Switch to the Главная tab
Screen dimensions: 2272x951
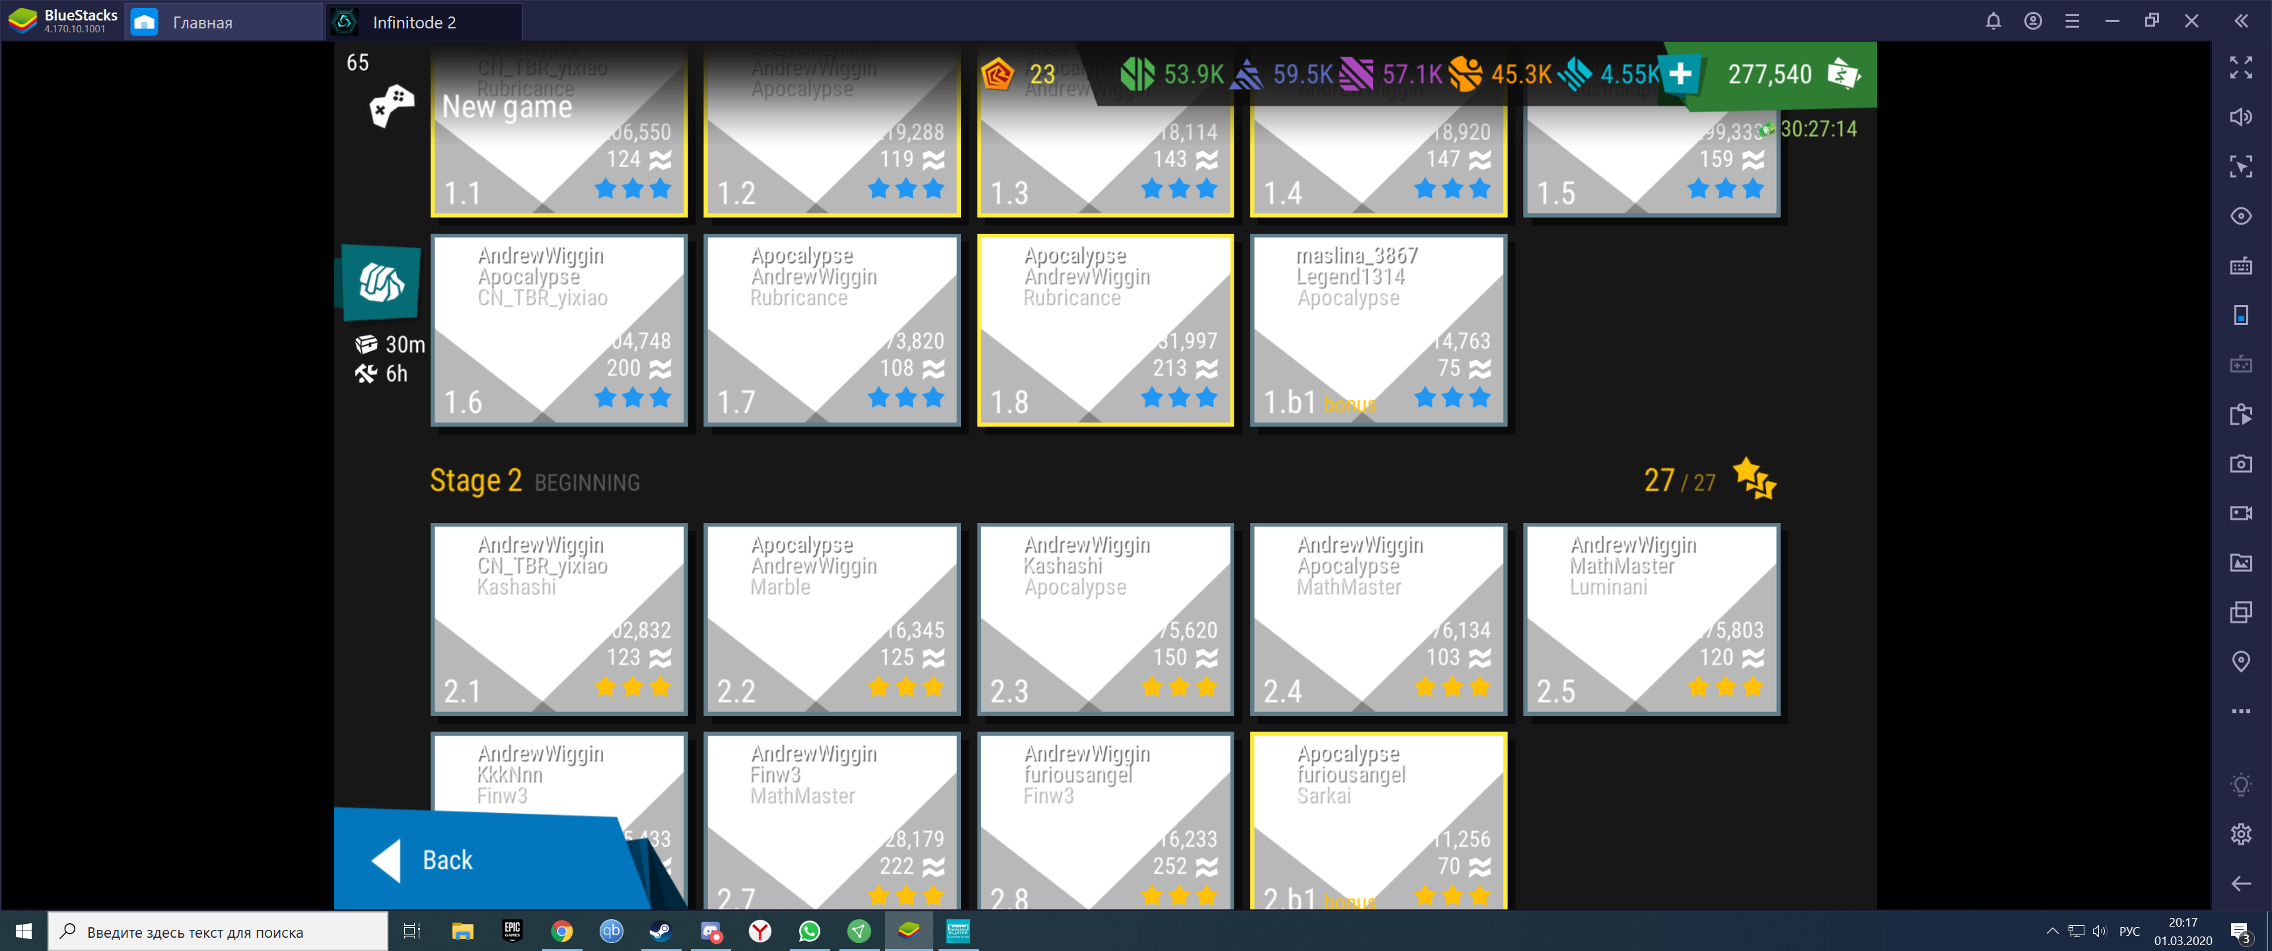tap(202, 22)
